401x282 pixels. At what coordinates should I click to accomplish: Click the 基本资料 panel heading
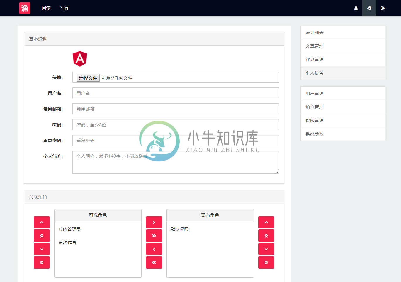[x=154, y=39]
